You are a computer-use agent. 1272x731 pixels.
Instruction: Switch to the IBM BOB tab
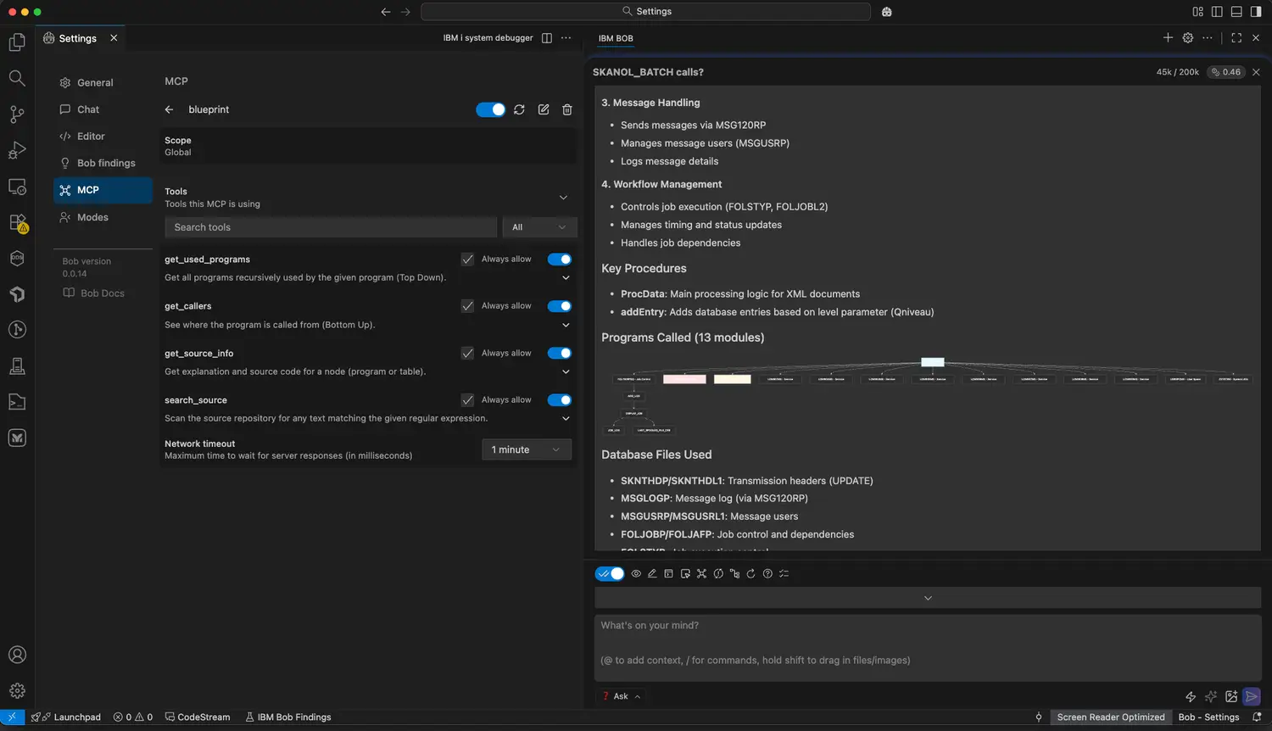[616, 38]
